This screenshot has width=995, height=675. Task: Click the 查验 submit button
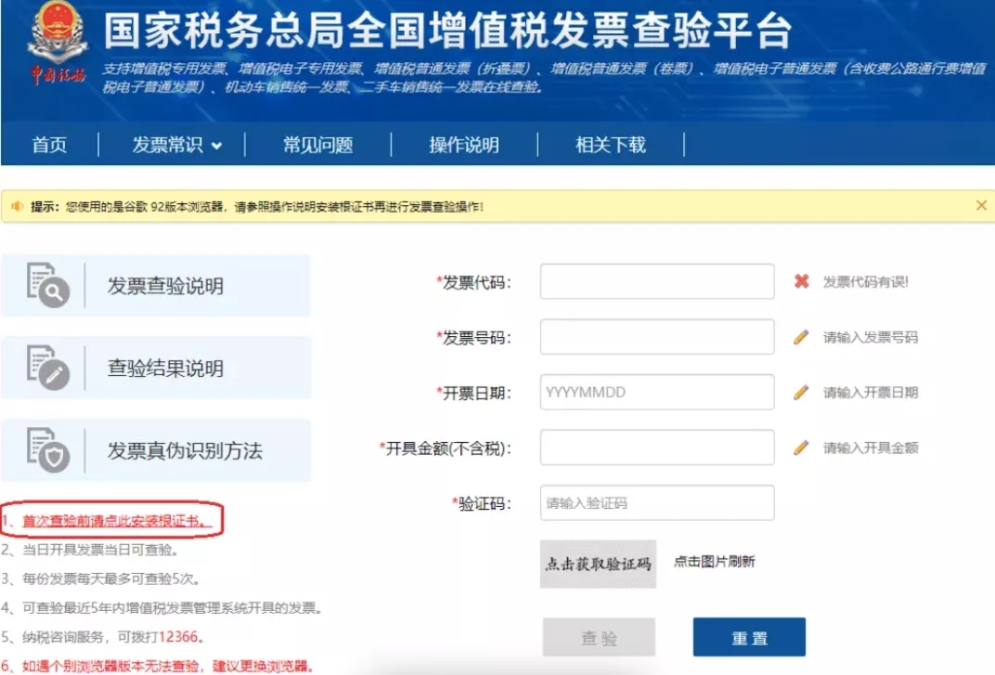coord(599,637)
